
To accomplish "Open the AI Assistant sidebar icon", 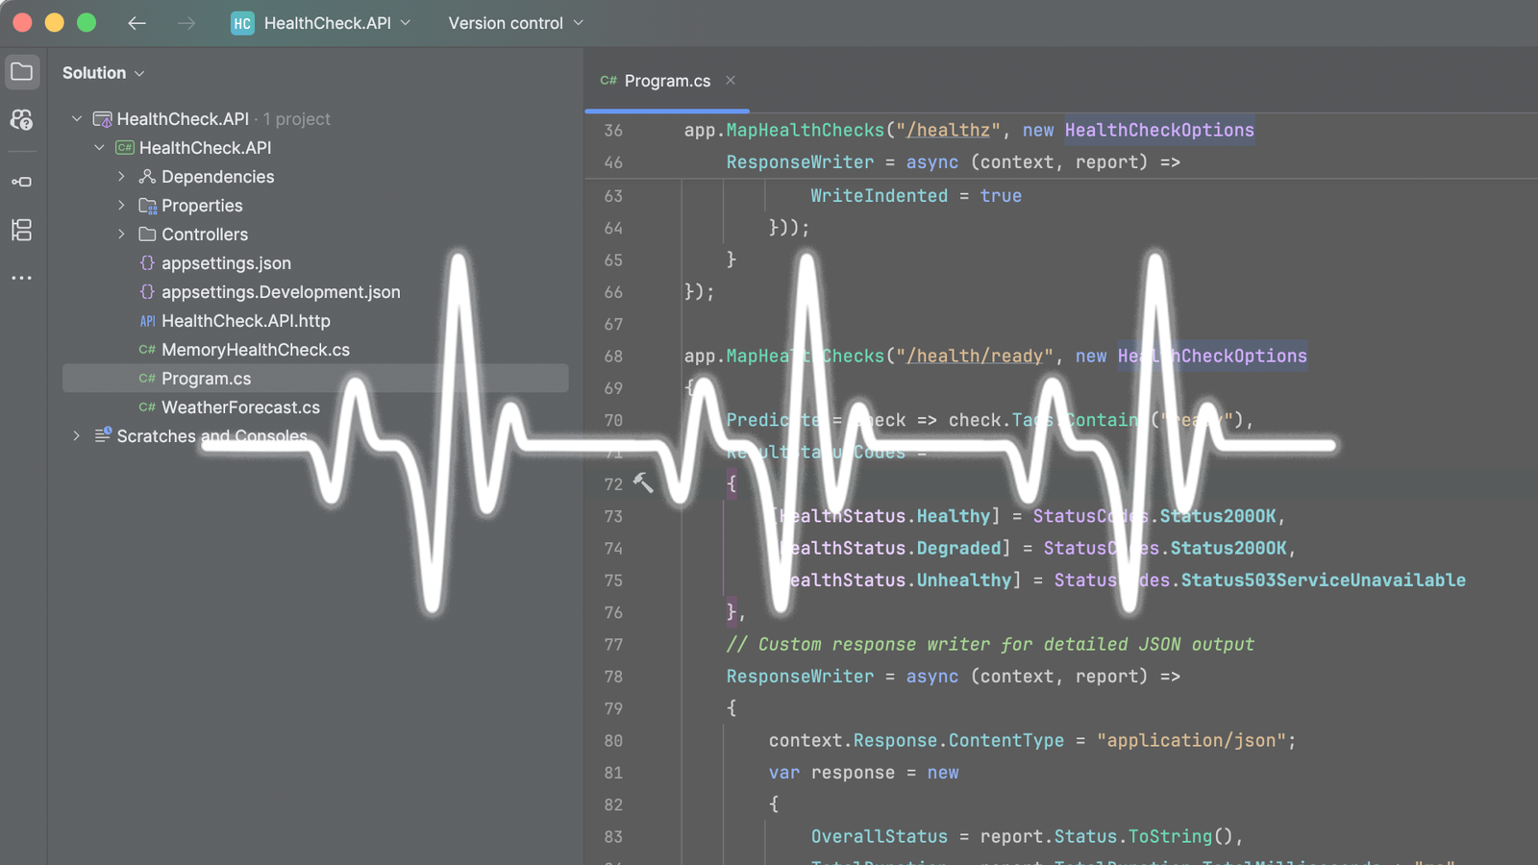I will pyautogui.click(x=21, y=120).
